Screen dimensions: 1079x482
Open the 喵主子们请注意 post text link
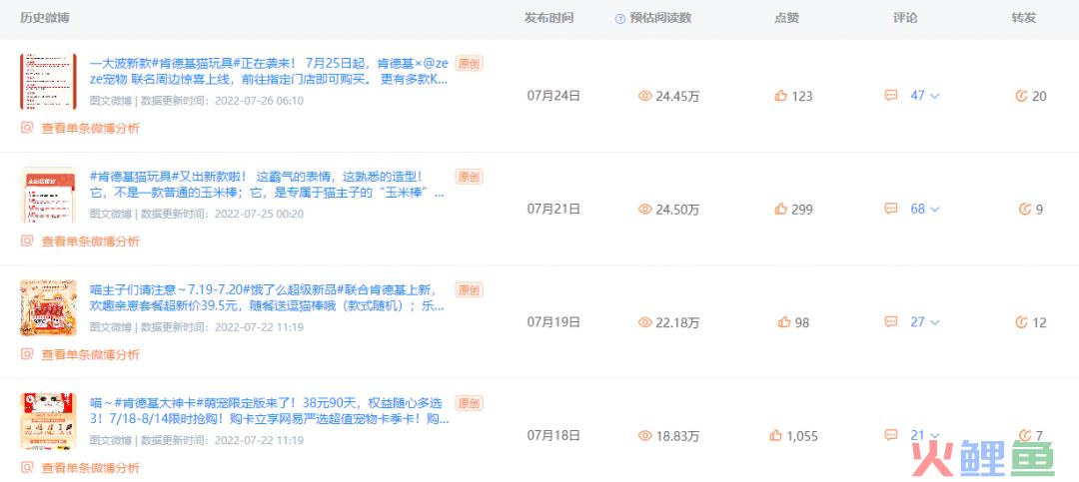pos(267,297)
